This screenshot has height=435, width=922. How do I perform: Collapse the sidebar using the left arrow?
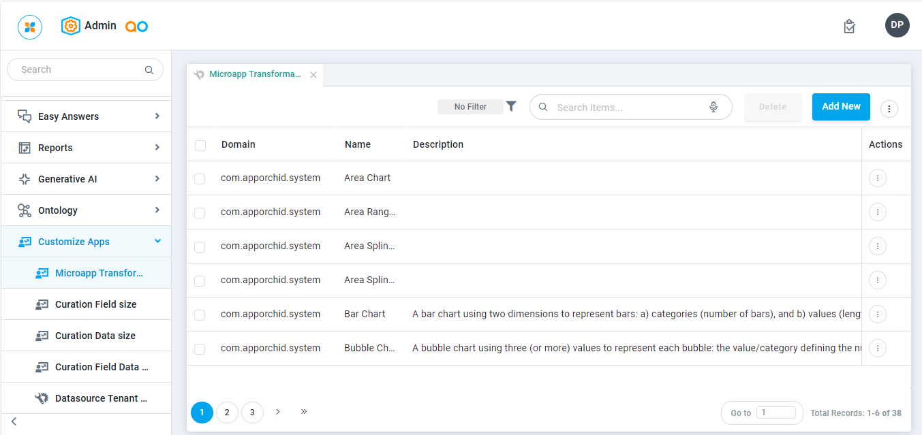click(x=14, y=421)
